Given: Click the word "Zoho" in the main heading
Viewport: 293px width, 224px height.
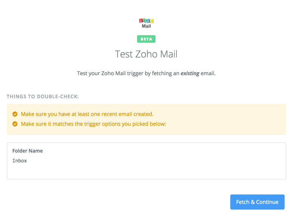Looking at the screenshot, I should pyautogui.click(x=146, y=54).
